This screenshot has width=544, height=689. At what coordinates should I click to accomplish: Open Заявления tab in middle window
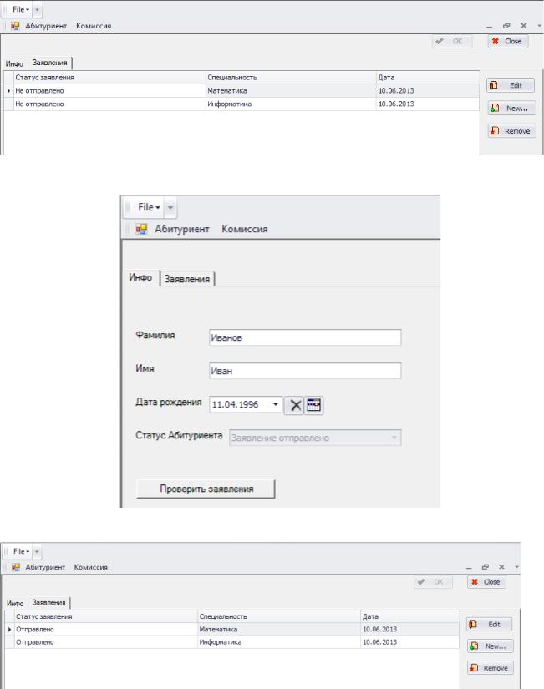point(187,279)
